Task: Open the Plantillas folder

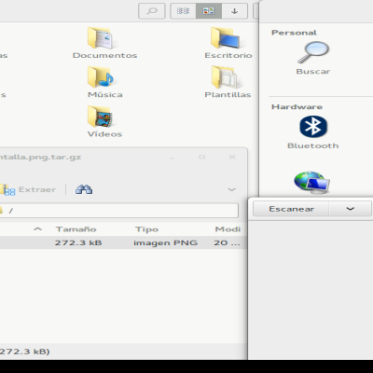Action: coord(228,82)
